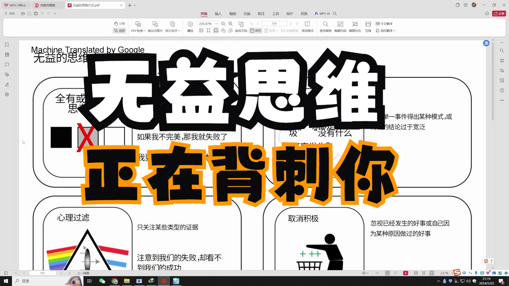Expand quick access toolbar dropdown arrow
The image size is (509, 286).
pyautogui.click(x=55, y=14)
